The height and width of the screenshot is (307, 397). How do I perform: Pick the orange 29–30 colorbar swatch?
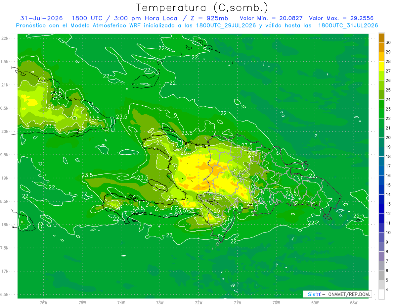(x=381, y=47)
